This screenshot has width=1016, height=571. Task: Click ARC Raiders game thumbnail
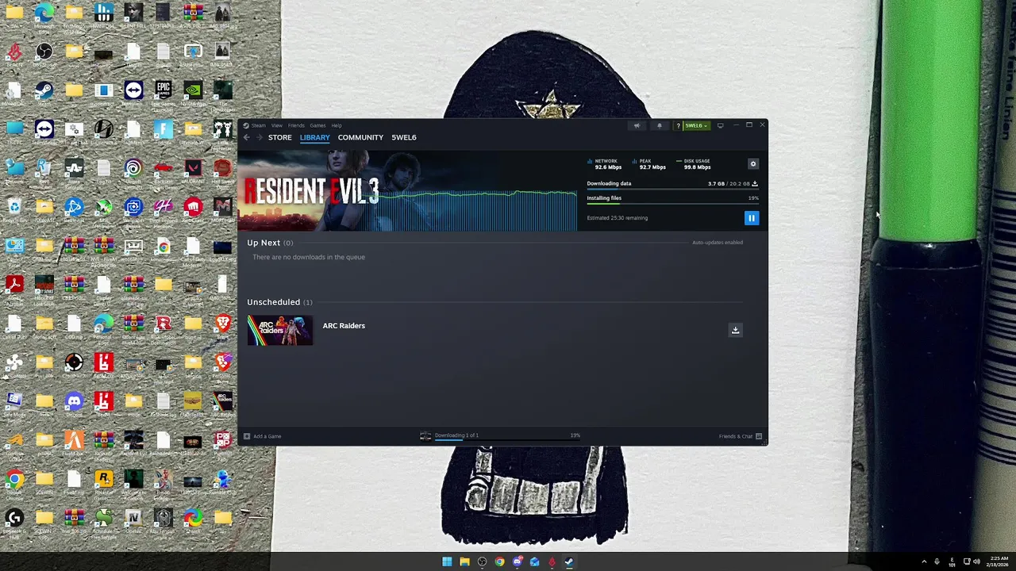pos(279,330)
